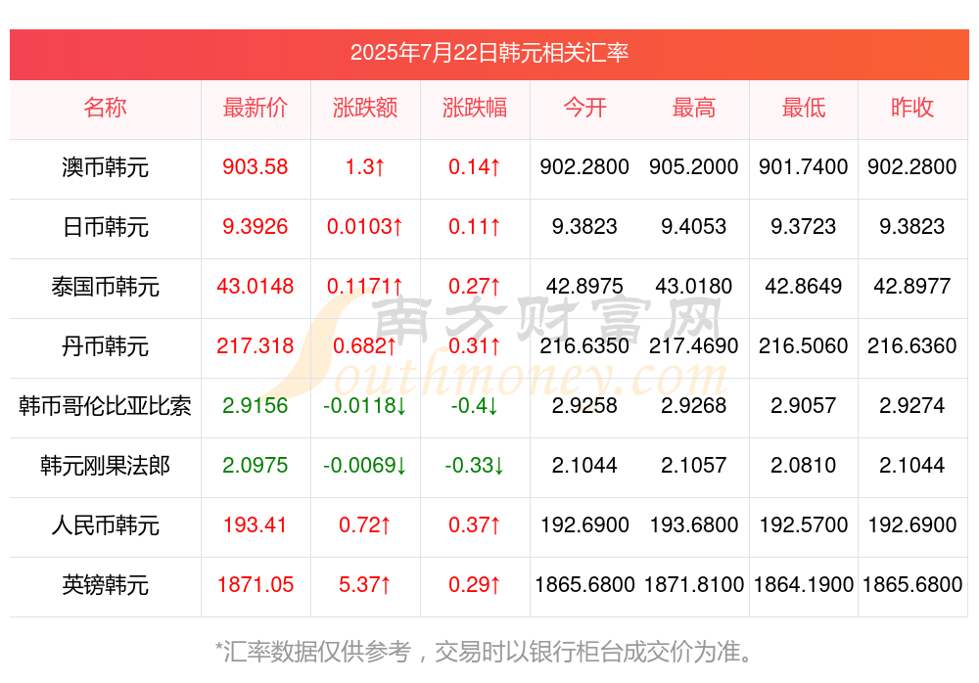The height and width of the screenshot is (683, 979).
Task: Select the high value 9.4053
Action: (694, 227)
